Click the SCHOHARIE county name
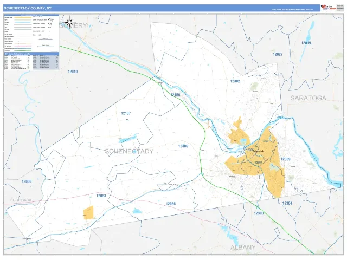The image size is (347, 260). 22,200
